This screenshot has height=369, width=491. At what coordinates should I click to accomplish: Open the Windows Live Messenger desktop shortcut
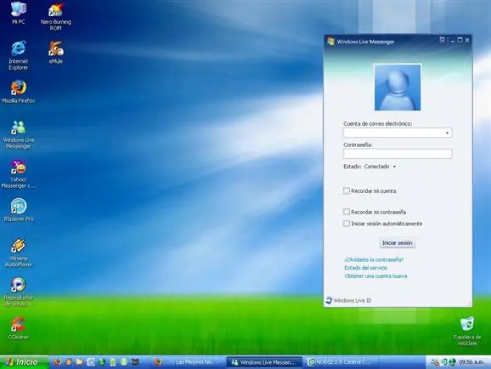click(x=19, y=135)
